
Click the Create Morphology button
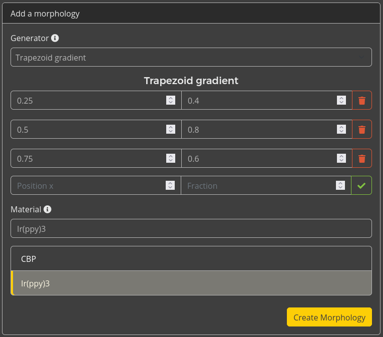(329, 317)
